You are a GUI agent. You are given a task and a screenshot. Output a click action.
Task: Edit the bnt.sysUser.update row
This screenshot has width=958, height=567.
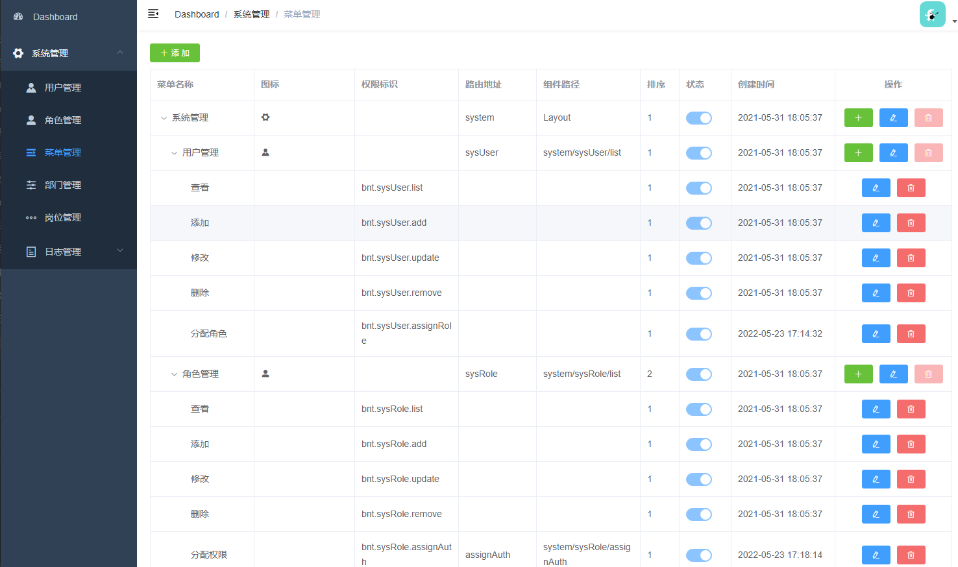pos(876,258)
